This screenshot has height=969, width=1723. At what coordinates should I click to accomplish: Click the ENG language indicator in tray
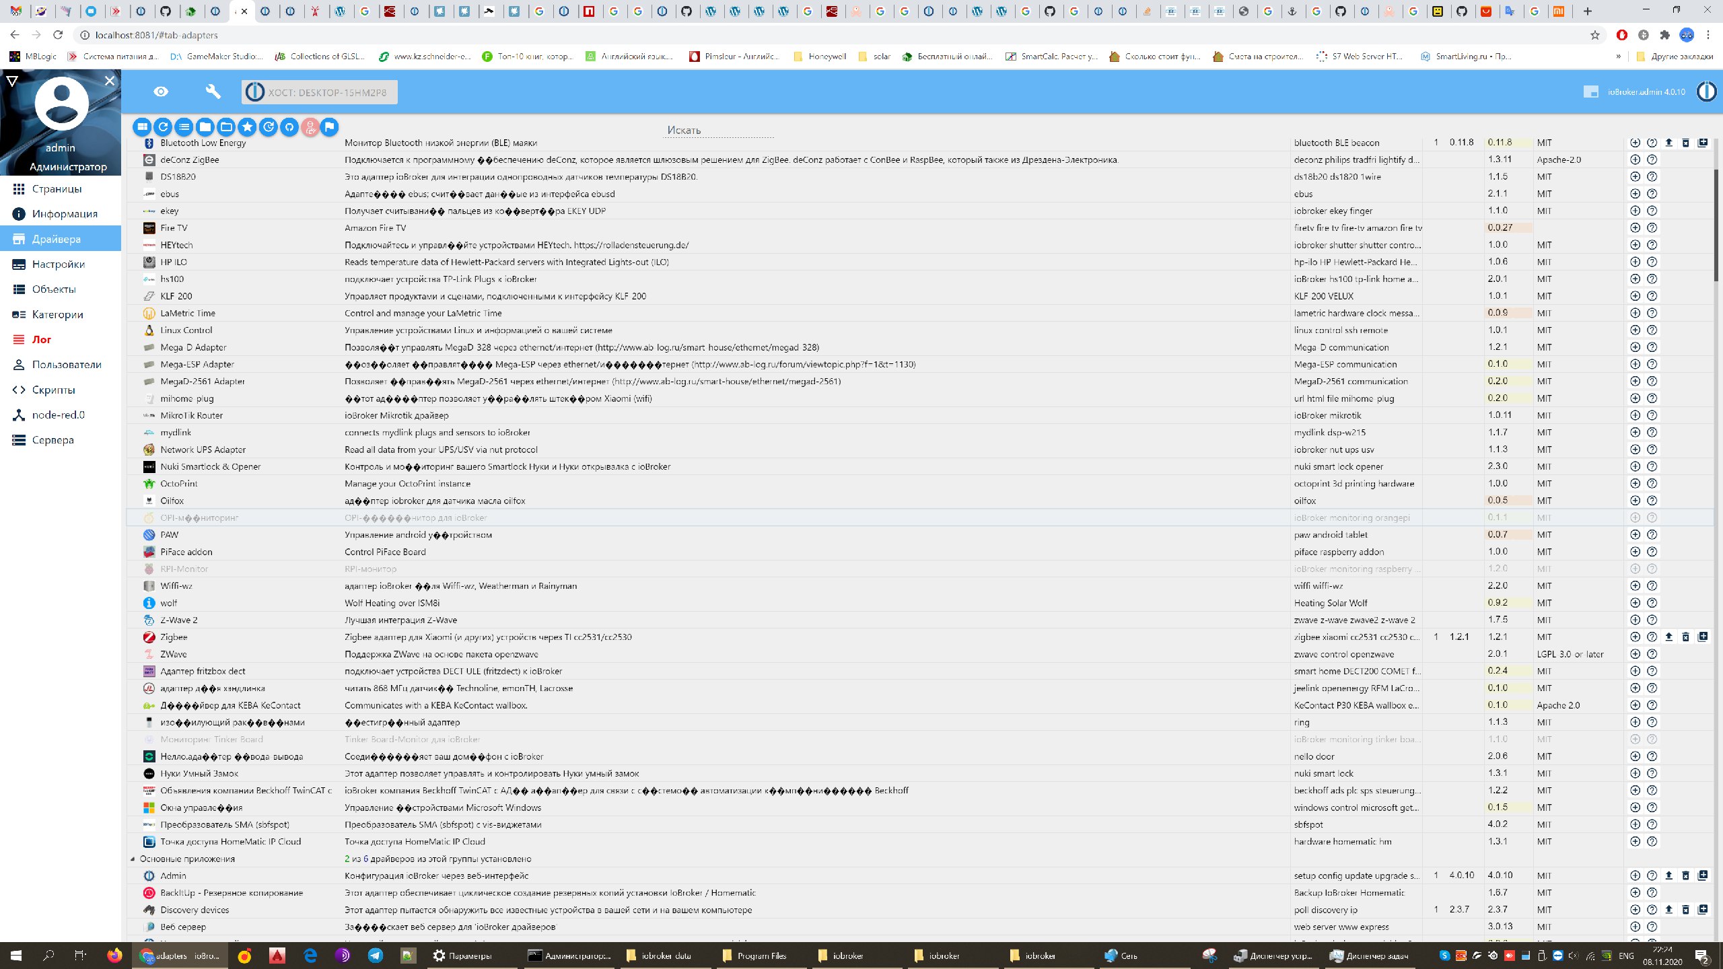[1626, 956]
